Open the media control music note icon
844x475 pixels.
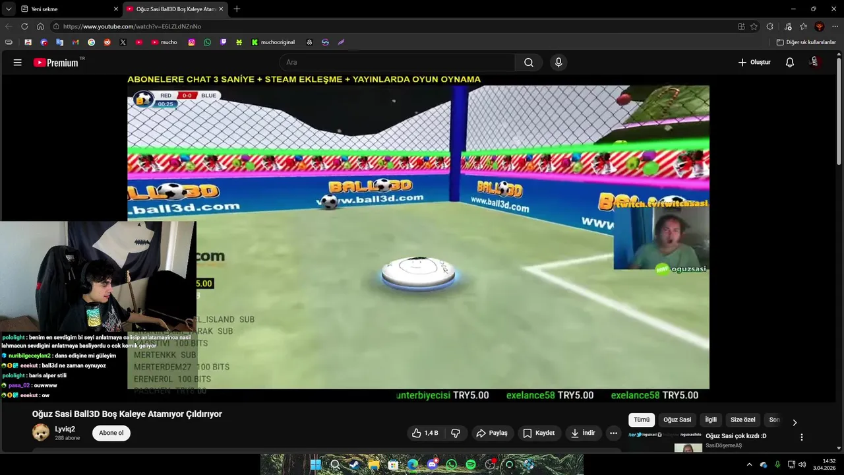pos(788,26)
